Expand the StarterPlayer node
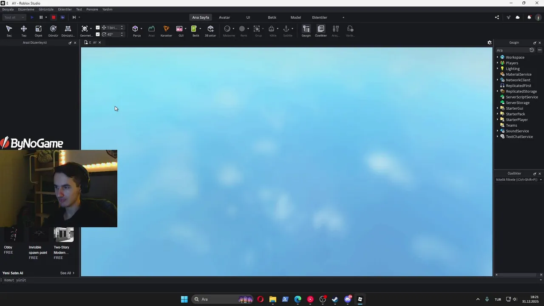Image resolution: width=544 pixels, height=306 pixels. pyautogui.click(x=497, y=120)
